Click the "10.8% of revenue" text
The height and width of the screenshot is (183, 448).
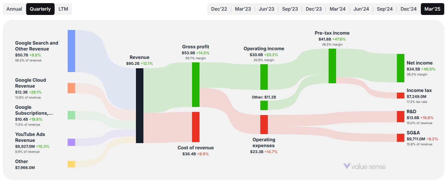pyautogui.click(x=420, y=144)
